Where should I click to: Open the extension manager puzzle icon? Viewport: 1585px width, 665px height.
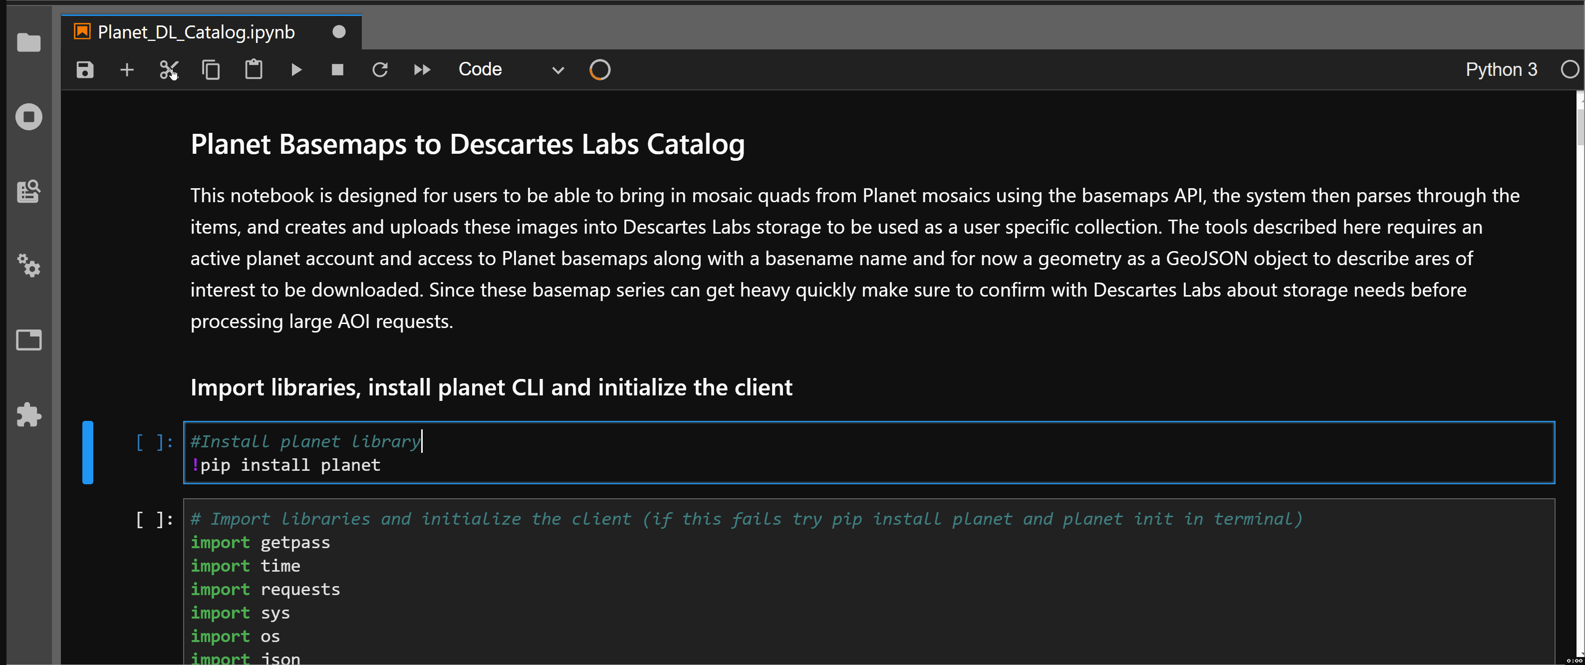[28, 414]
